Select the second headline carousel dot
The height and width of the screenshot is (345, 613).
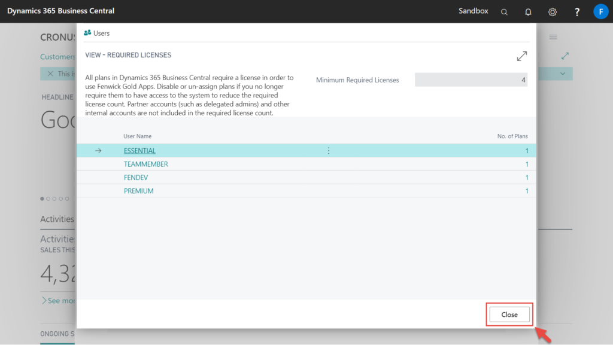(48, 199)
